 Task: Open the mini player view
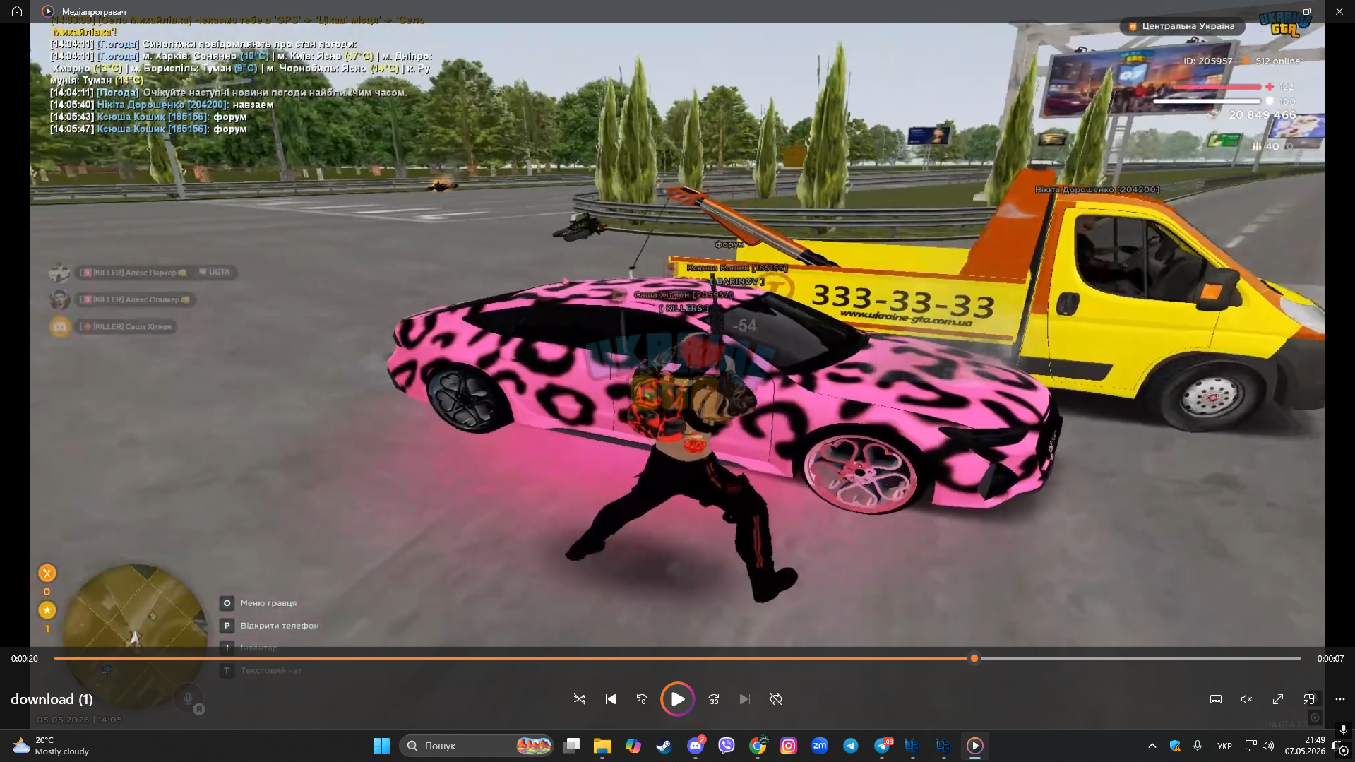[x=1309, y=699]
